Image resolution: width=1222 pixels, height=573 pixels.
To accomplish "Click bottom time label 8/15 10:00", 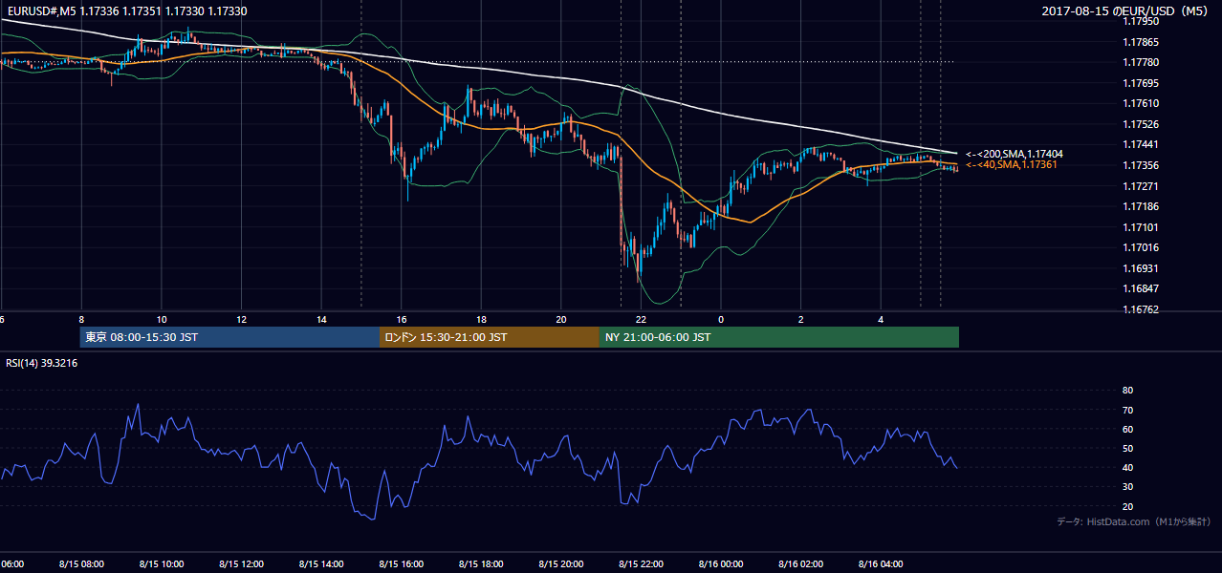I will click(162, 564).
